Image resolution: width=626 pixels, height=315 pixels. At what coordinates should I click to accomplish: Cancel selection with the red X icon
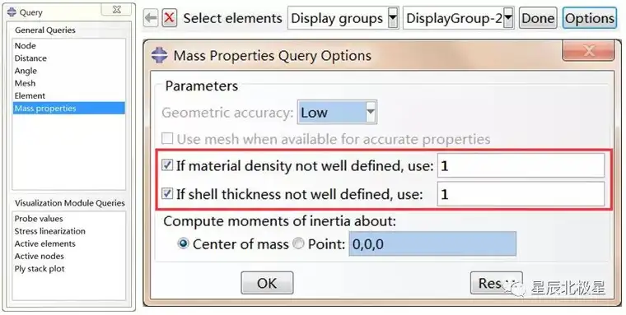click(x=170, y=18)
